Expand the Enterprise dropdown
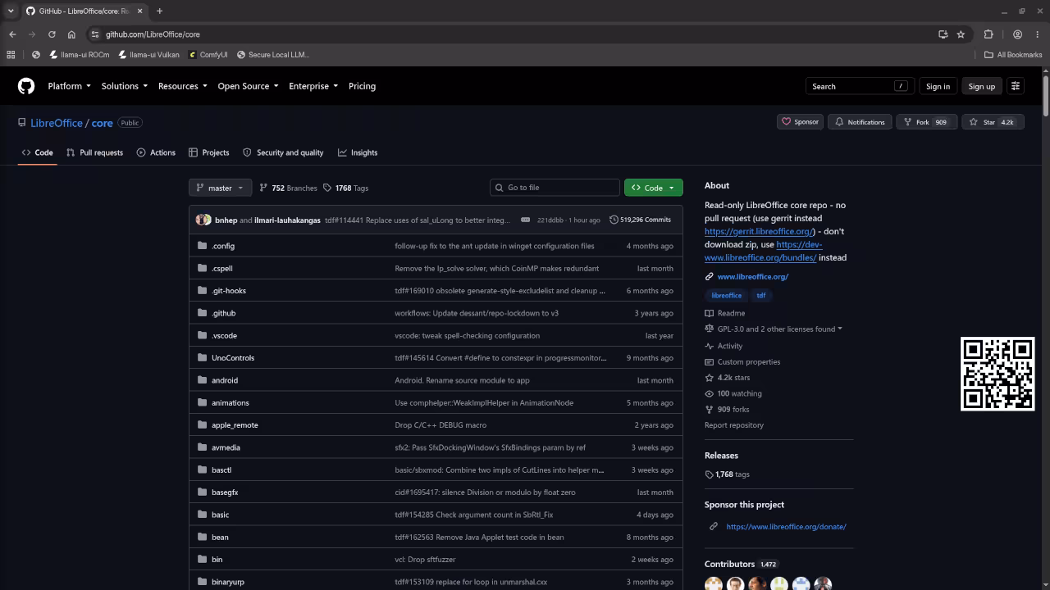1050x590 pixels. click(x=313, y=86)
